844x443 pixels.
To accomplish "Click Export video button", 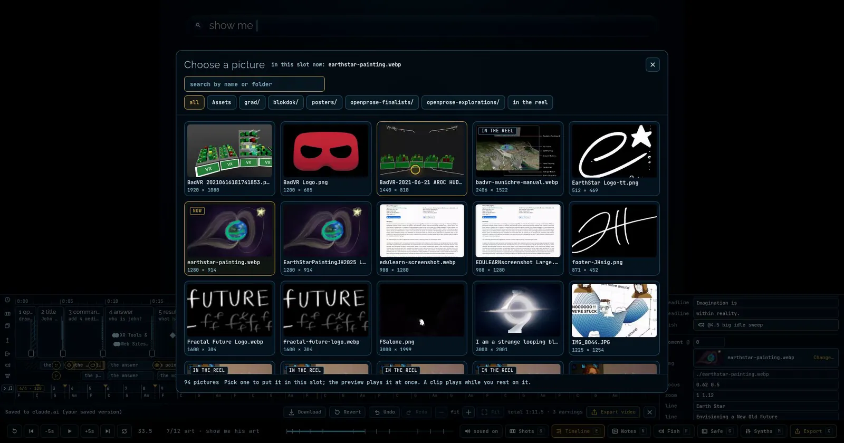I will (613, 412).
